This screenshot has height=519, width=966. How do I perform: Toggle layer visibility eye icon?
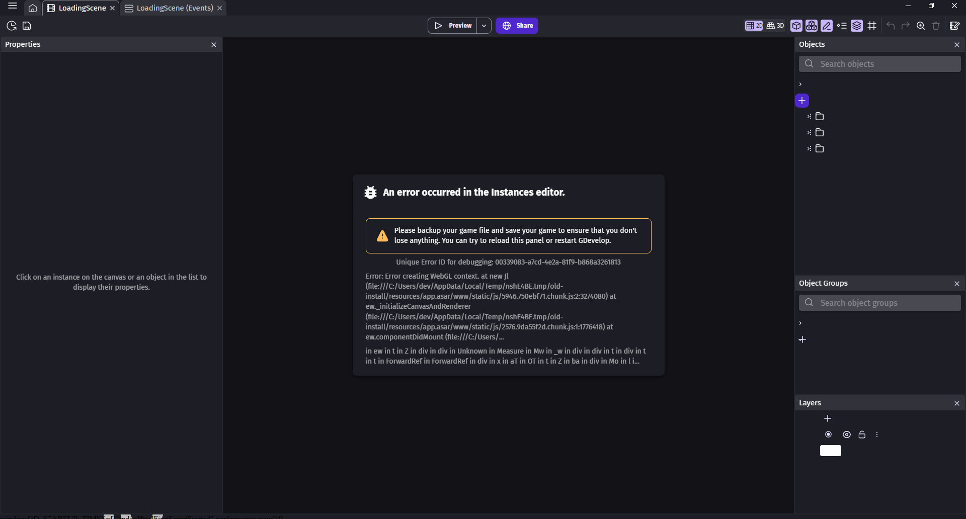click(x=847, y=435)
